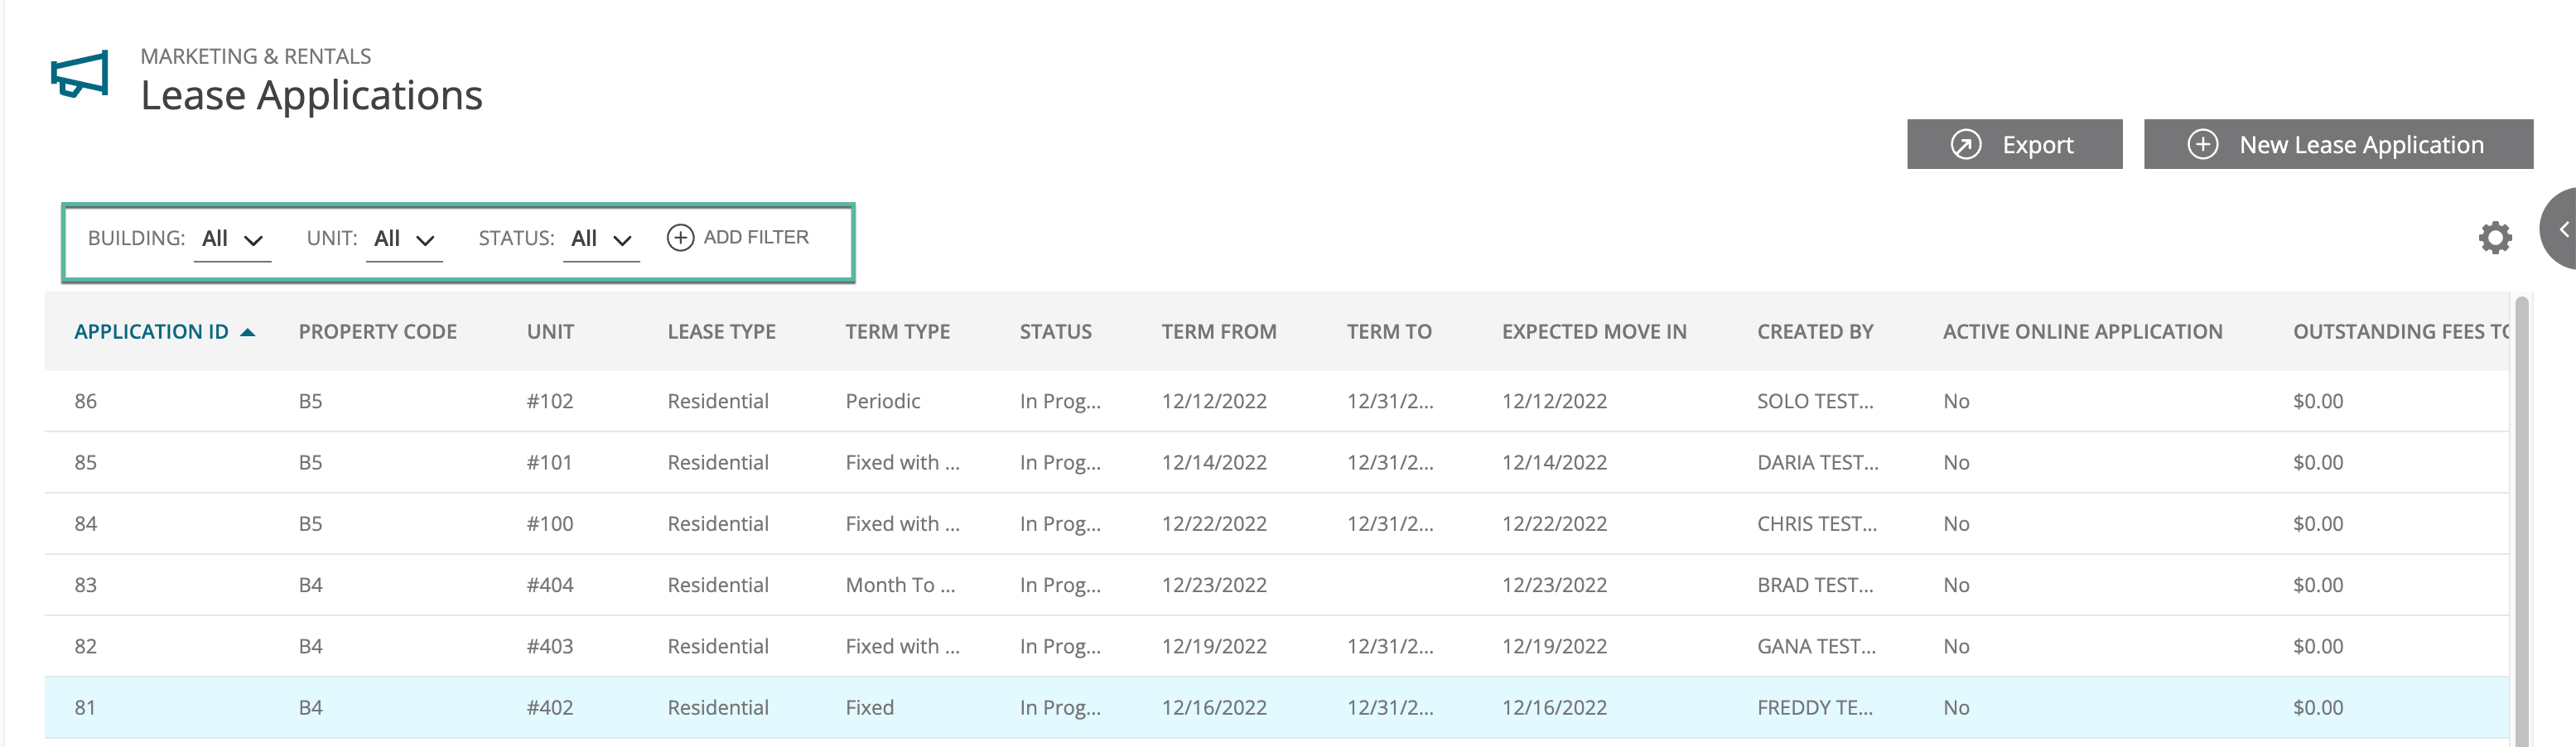The image size is (2576, 747).
Task: Sort by Term To column header
Action: [1389, 332]
